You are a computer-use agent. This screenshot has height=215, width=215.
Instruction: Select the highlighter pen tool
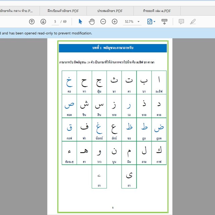point(192,21)
